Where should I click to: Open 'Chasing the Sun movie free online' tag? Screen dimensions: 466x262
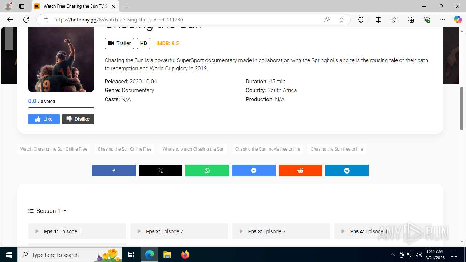(268, 149)
